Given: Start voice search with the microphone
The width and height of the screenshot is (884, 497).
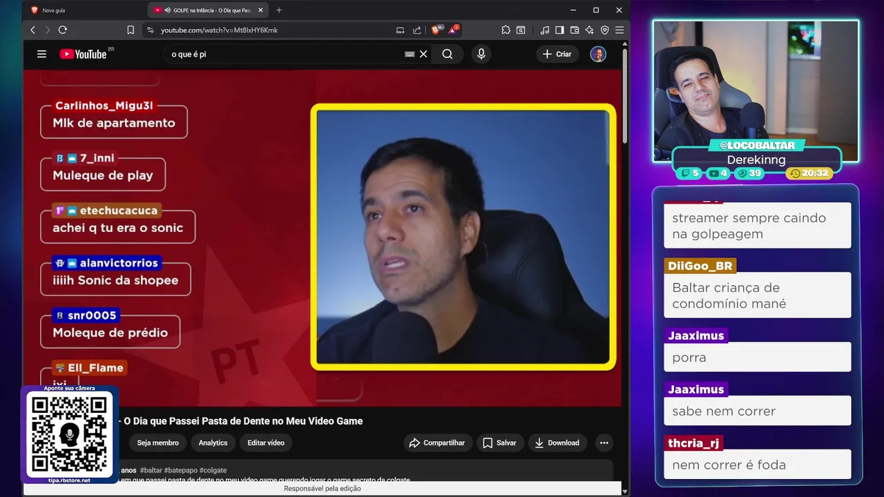Looking at the screenshot, I should 481,54.
